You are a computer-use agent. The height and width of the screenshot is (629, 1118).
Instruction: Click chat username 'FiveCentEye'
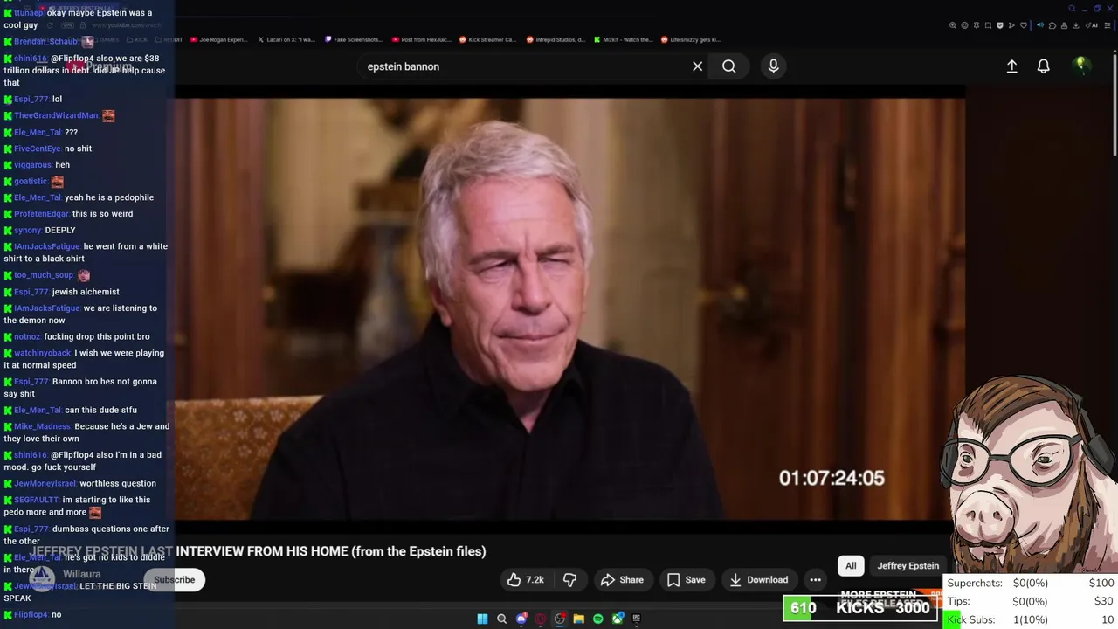click(x=38, y=149)
